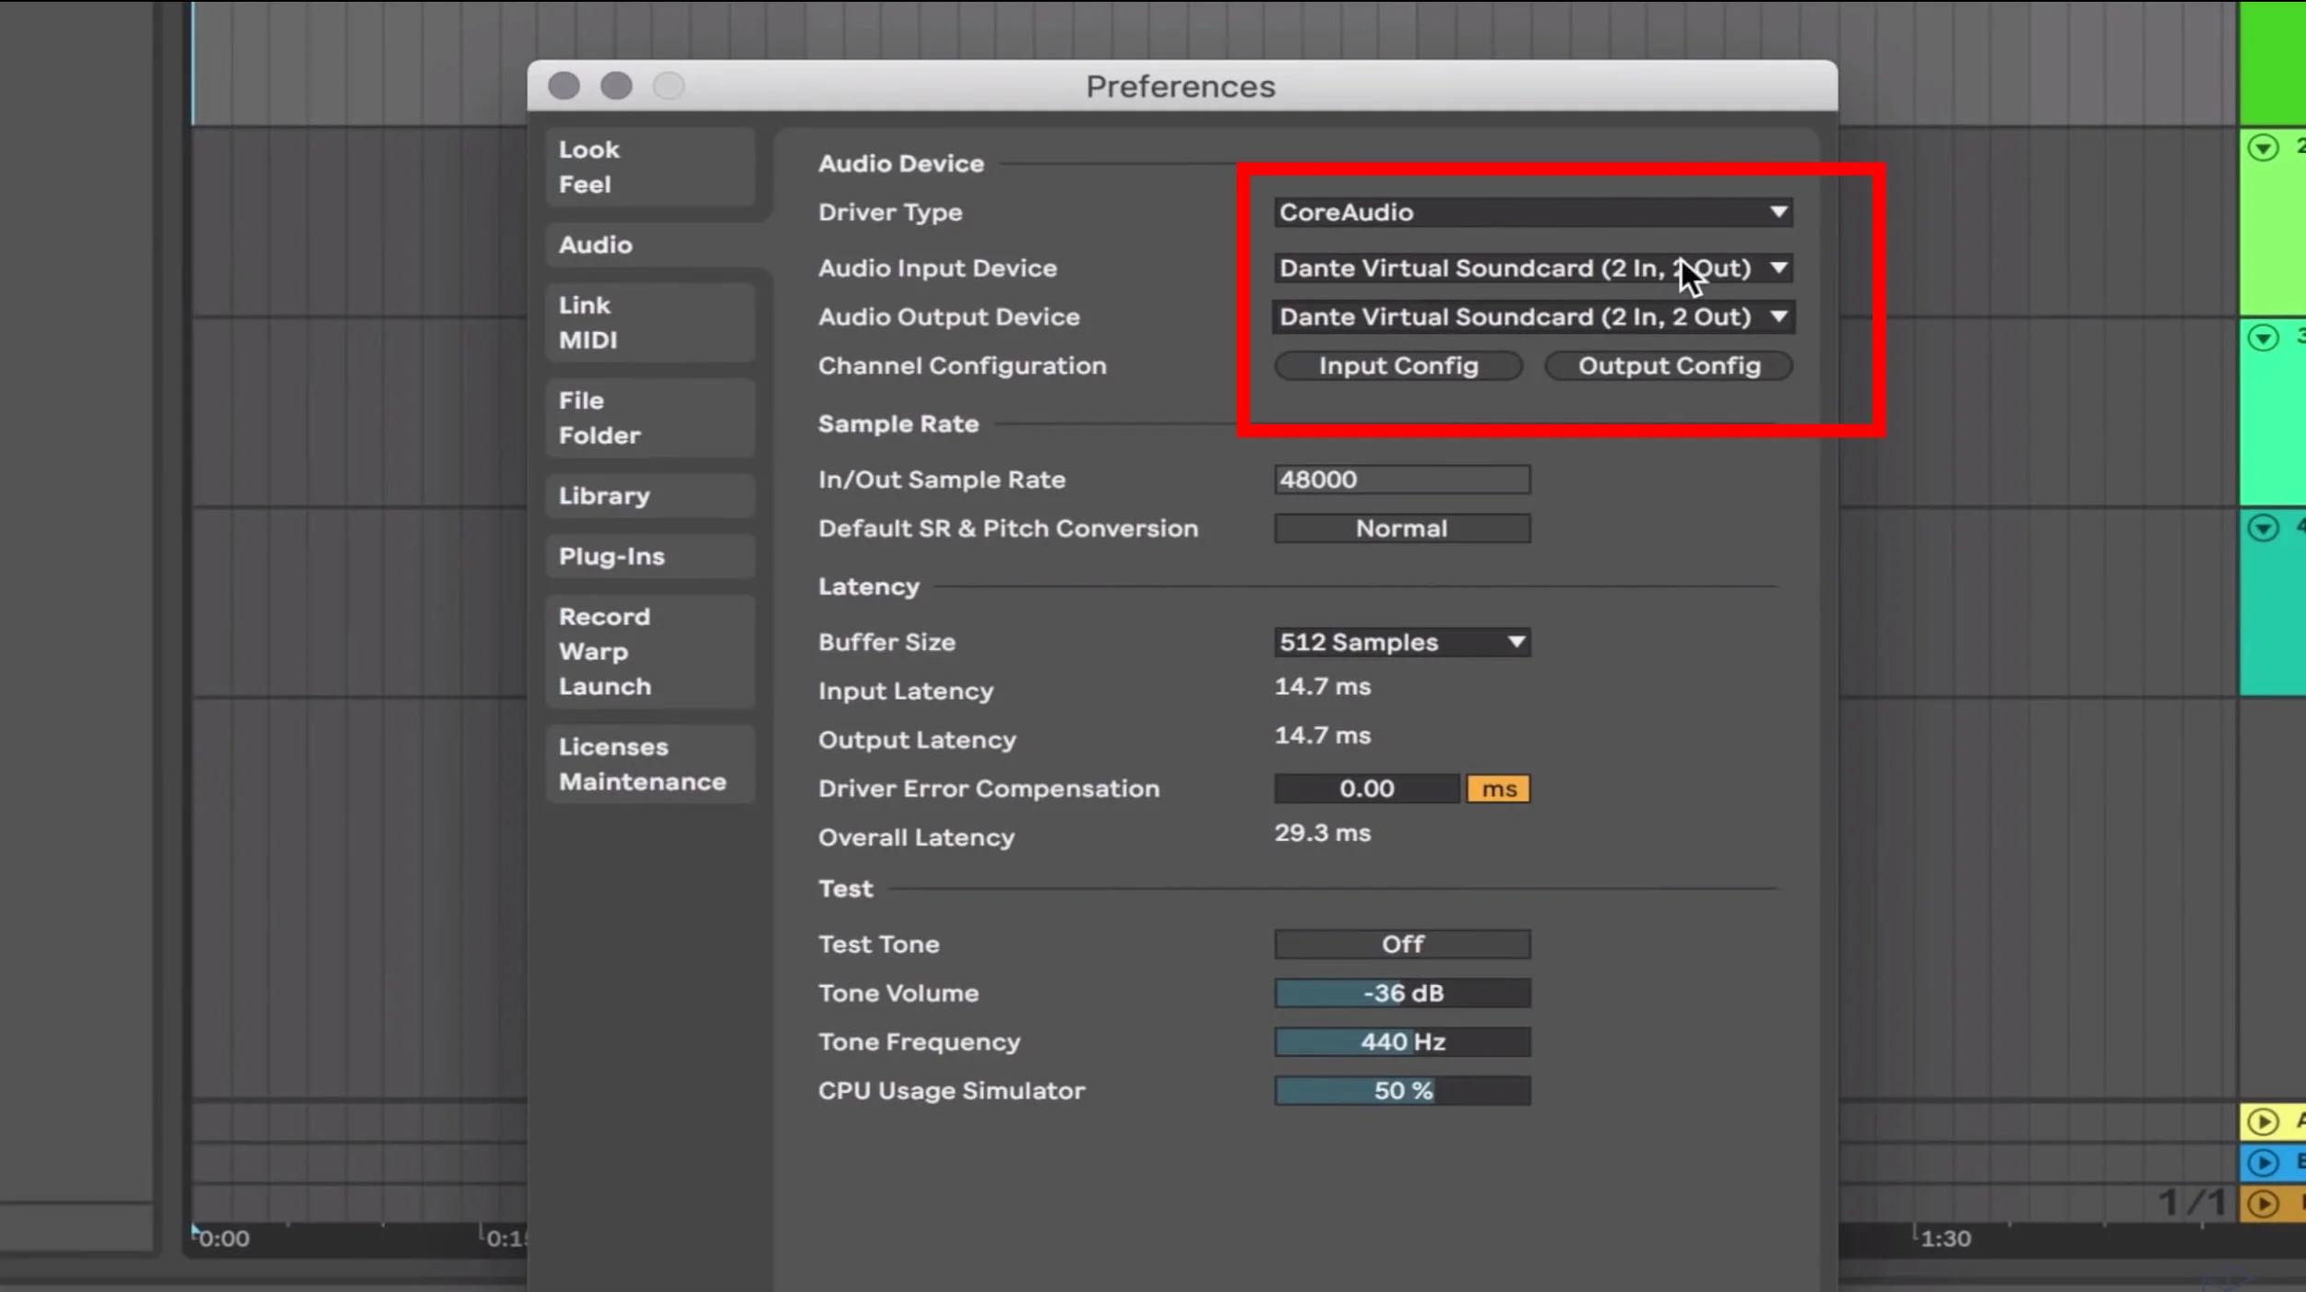Click the Driver Error Compensation value field
This screenshot has width=2306, height=1292.
(x=1367, y=788)
